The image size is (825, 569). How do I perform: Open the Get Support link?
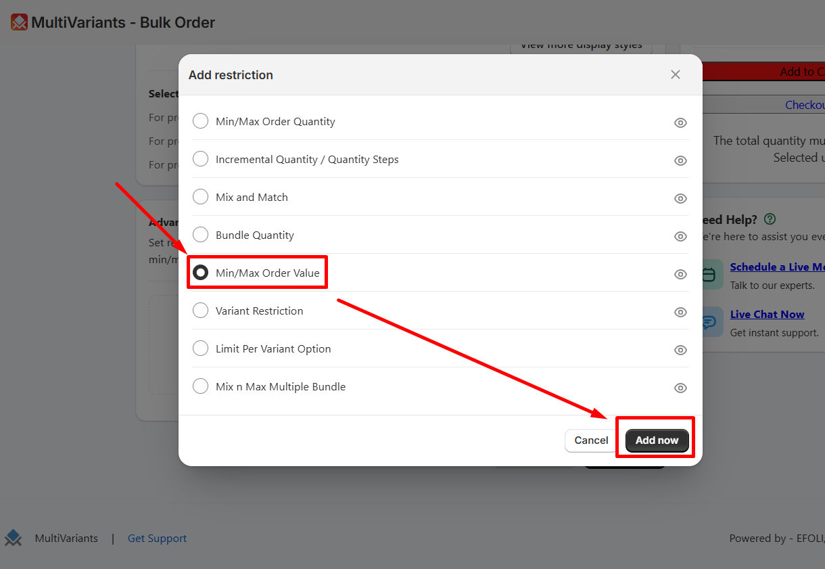[x=157, y=539]
